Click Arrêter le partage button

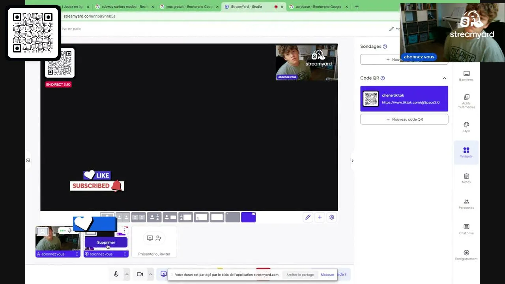tap(300, 275)
